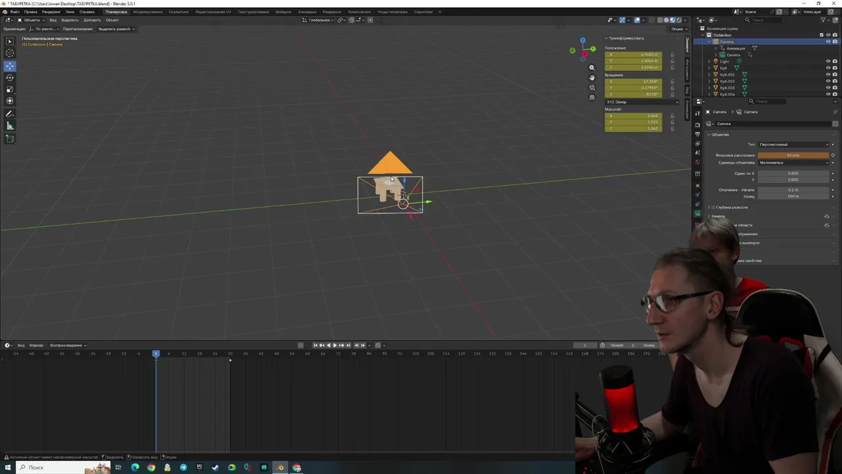Open the camera Тип Перспективный dropdown

794,144
